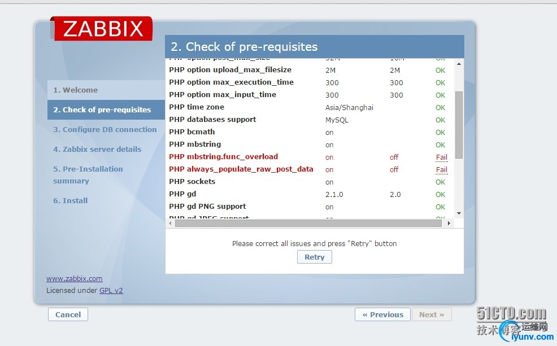The width and height of the screenshot is (557, 346).
Task: Click the "2.1.0" PHP gd version value
Action: click(334, 195)
